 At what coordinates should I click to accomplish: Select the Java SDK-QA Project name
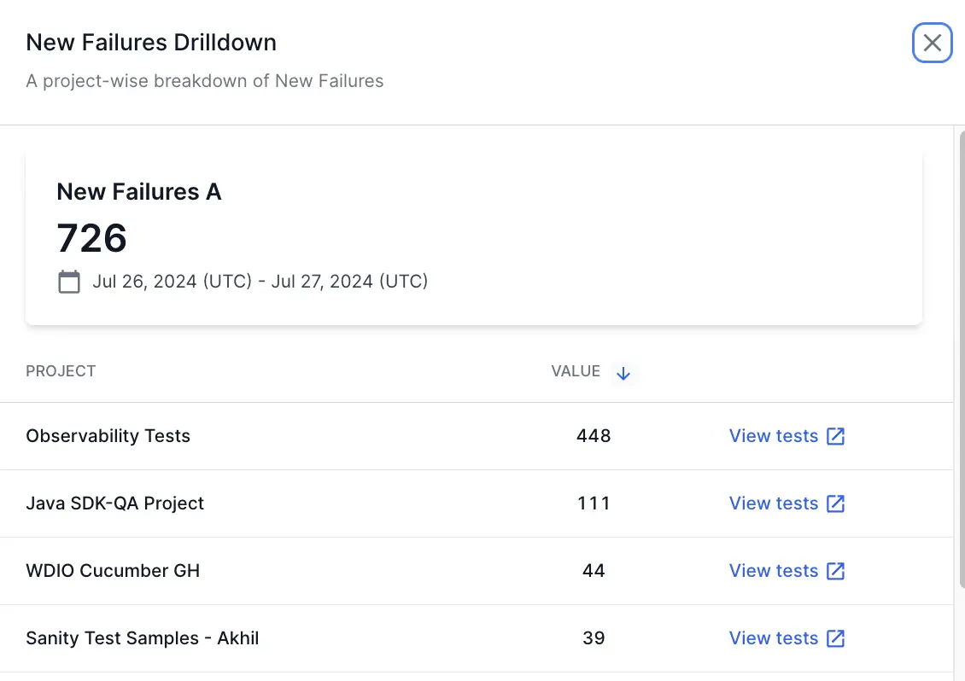click(114, 503)
